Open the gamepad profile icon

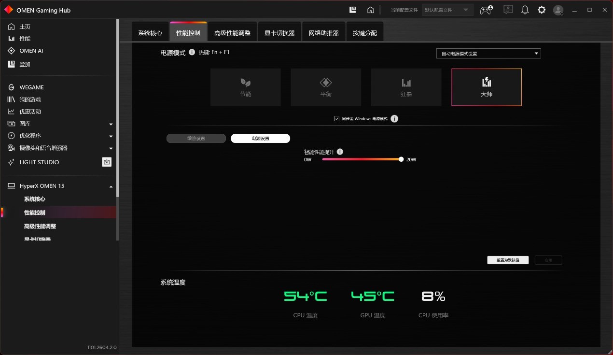tap(486, 10)
